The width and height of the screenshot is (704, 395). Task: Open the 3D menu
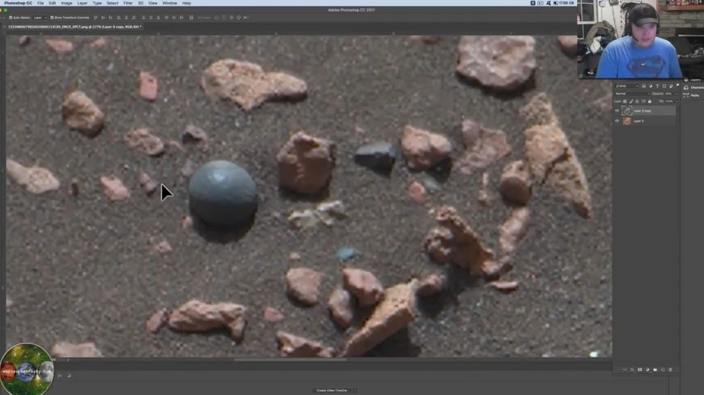141,3
